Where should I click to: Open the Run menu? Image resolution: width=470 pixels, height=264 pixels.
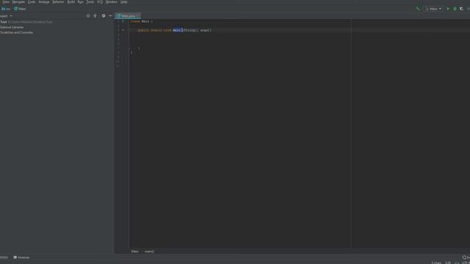tap(80, 1)
